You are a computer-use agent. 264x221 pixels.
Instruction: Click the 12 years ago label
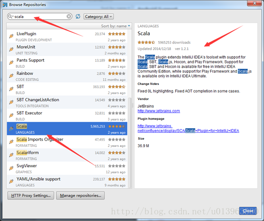tap(115, 172)
